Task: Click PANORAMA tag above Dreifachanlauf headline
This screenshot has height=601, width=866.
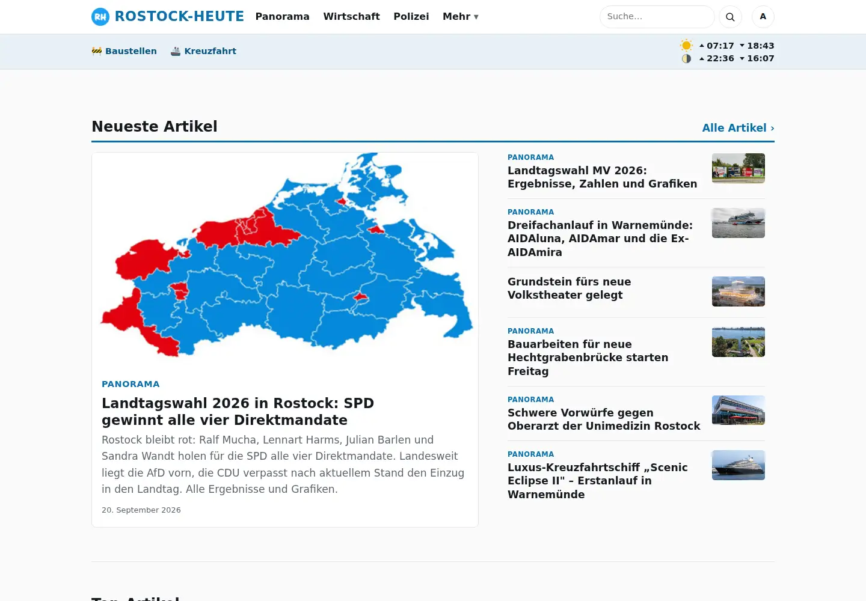Action: tap(530, 212)
